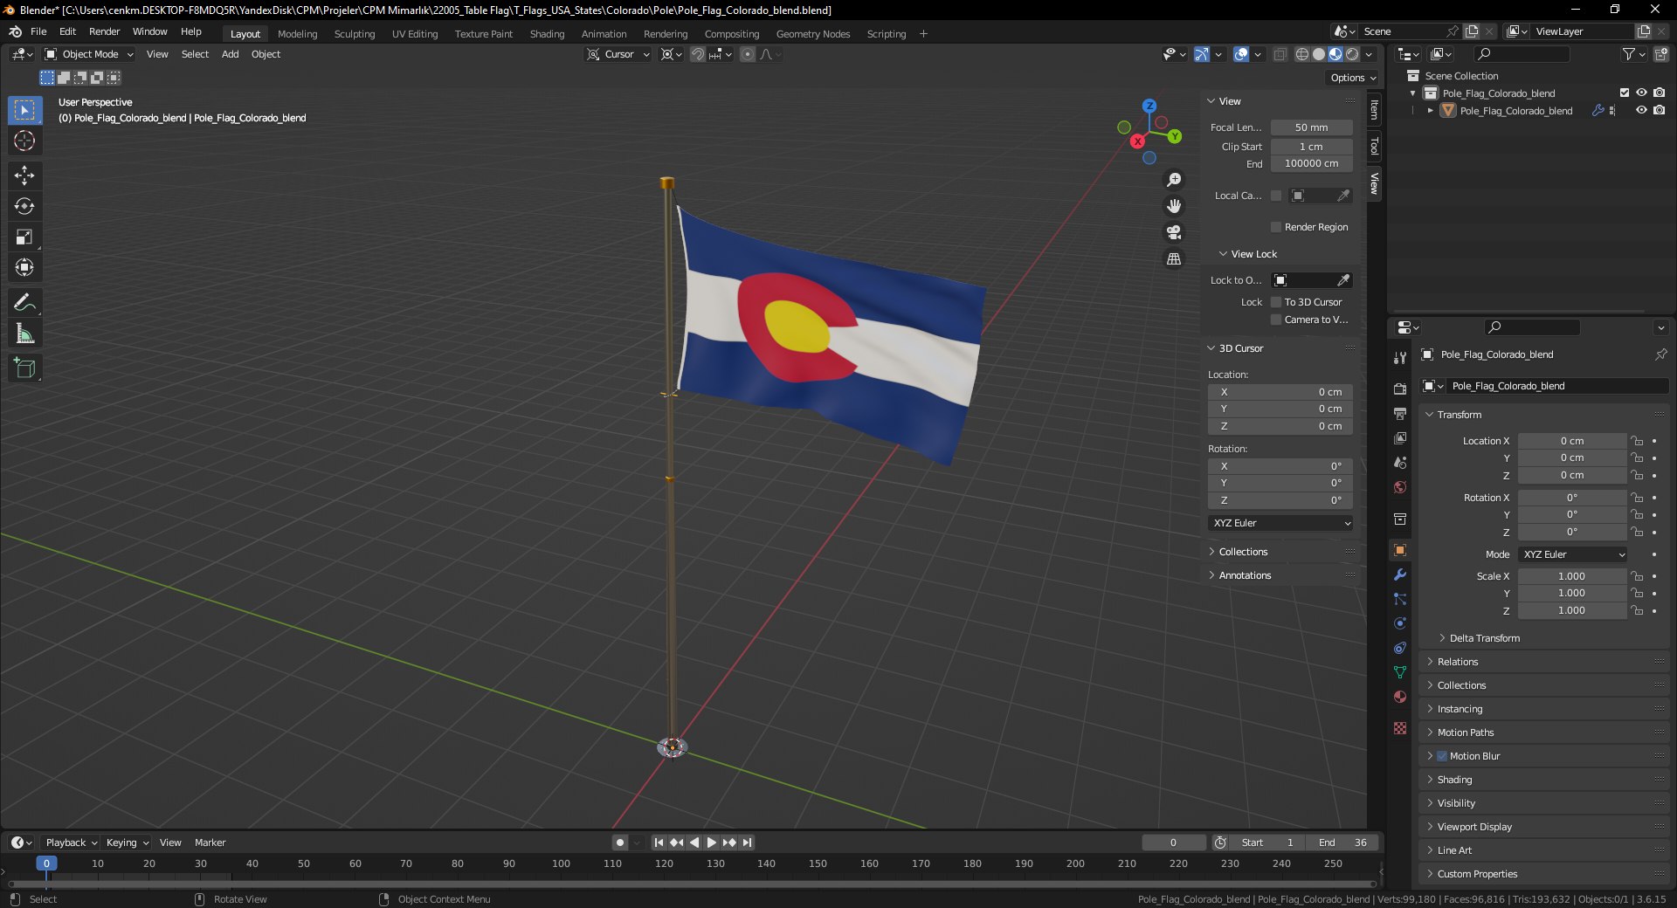Viewport: 1677px width, 908px height.
Task: Switch to the Geometry Nodes workspace tab
Action: tap(813, 34)
